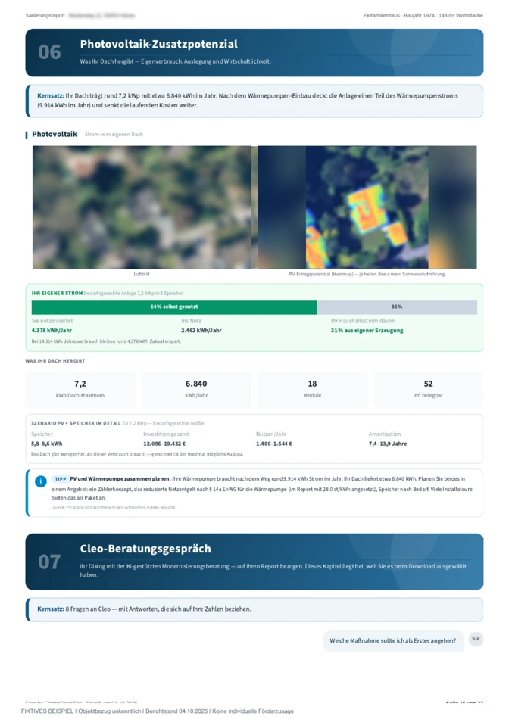Click the Speicher value '5,8–8,6 kWh'
Image resolution: width=509 pixels, height=719 pixels.
coord(46,444)
